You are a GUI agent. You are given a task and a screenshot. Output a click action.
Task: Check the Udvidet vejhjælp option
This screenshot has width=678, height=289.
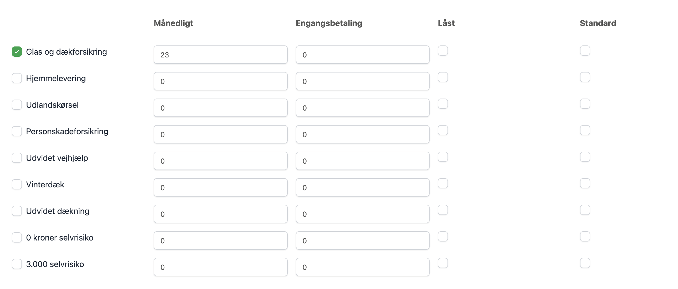coord(17,158)
